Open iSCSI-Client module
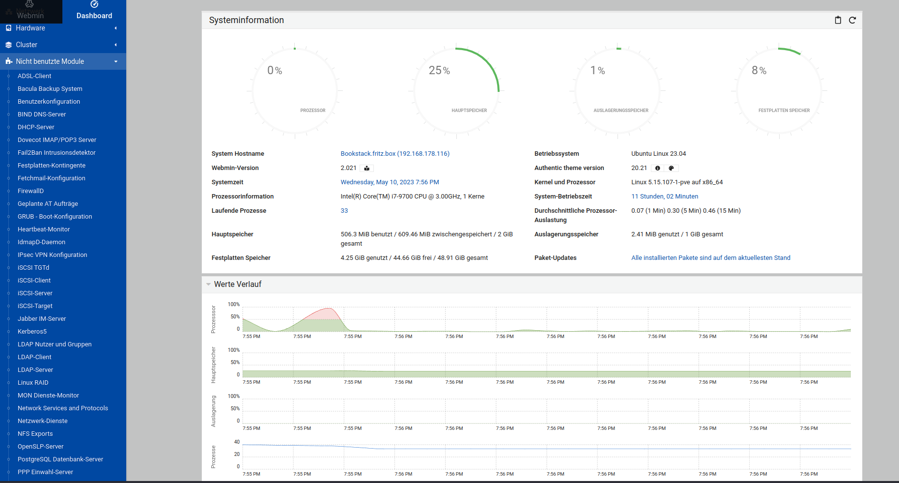Screen dimensions: 899x483 click(x=34, y=281)
